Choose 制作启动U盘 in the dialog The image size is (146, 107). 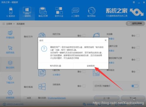[56, 66]
